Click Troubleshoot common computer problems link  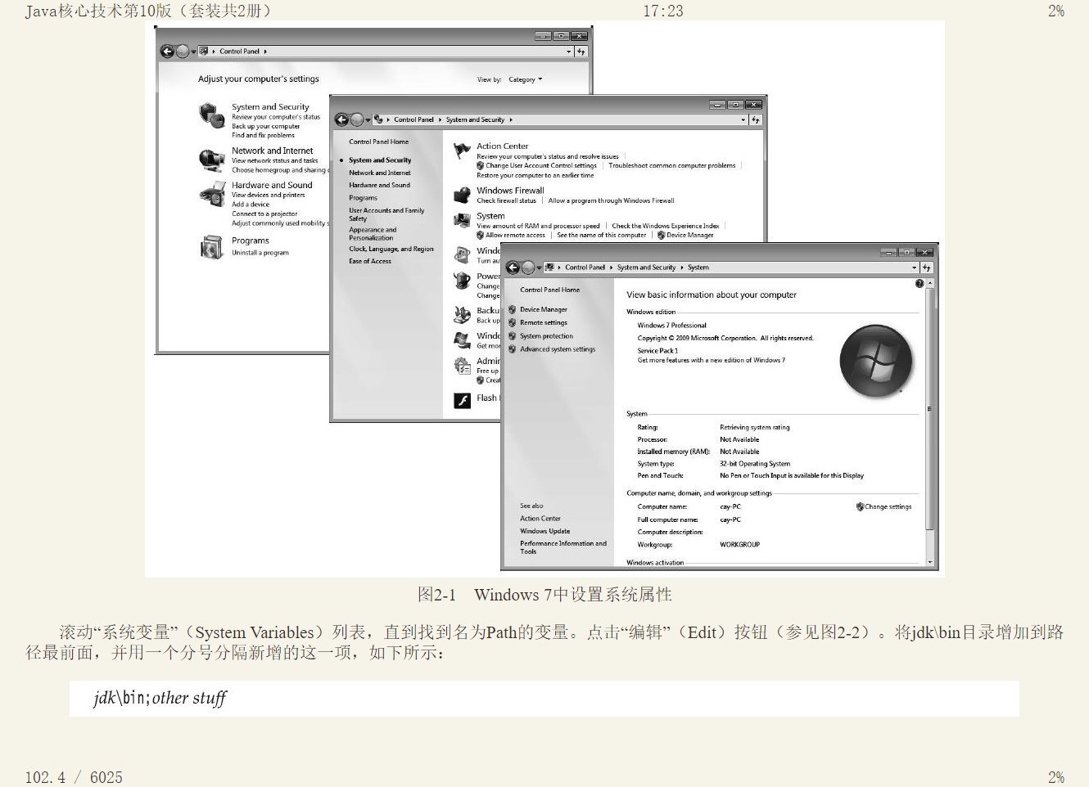[x=672, y=165]
